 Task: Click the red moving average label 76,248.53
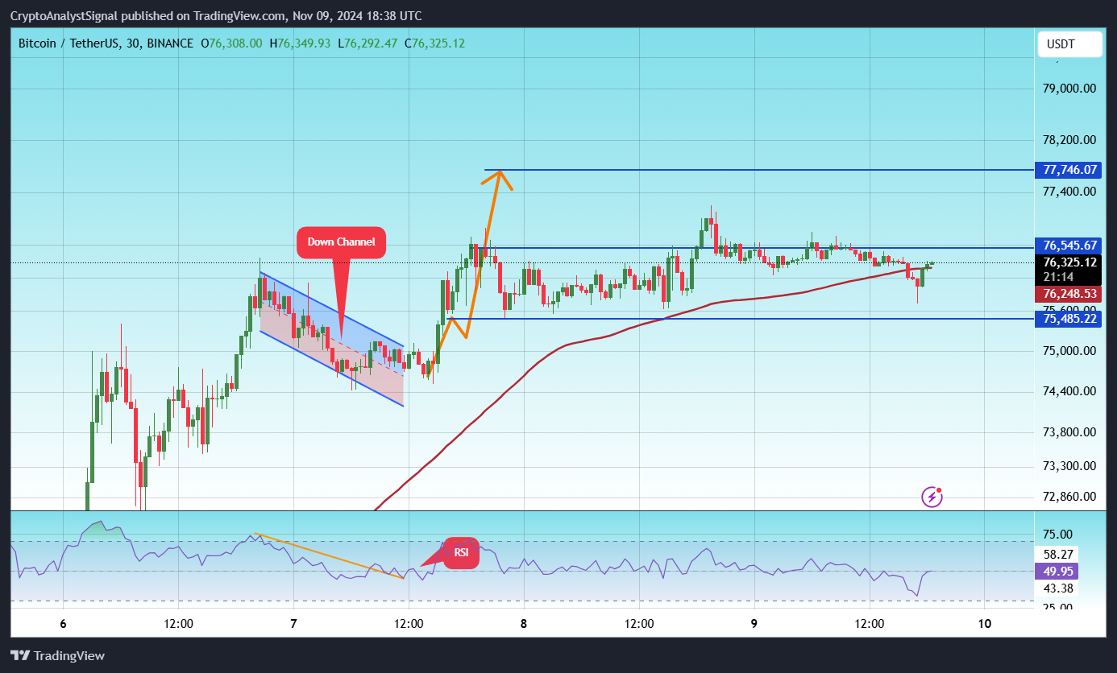tap(1069, 295)
